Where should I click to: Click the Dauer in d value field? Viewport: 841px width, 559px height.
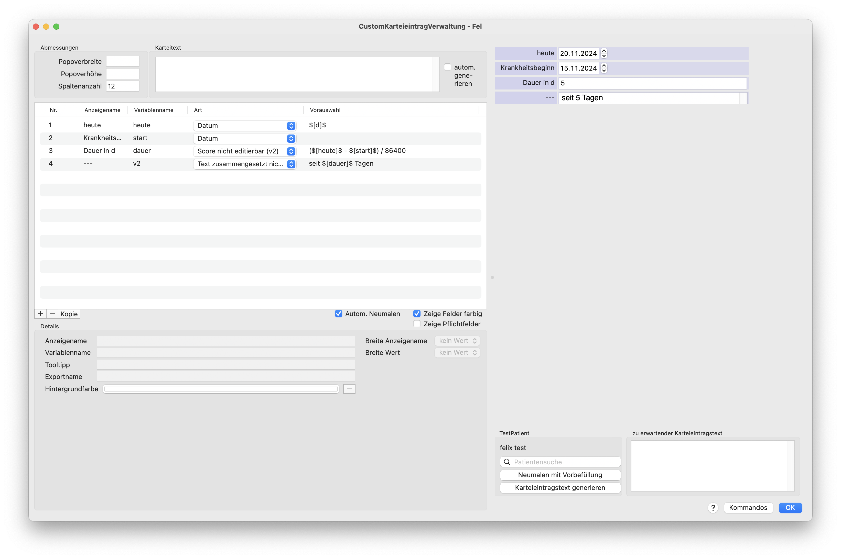click(x=652, y=83)
